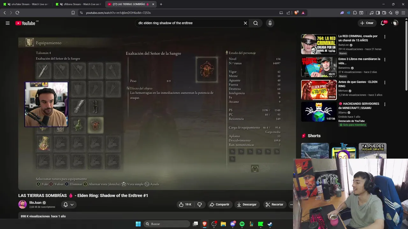Screen dimensions: 408x229
Task: Open 'Estos 3 Libros' video thumbnail
Action: 319,67
